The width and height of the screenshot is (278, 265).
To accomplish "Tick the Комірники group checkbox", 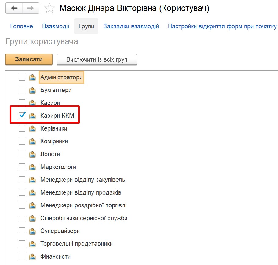I will click(22, 141).
